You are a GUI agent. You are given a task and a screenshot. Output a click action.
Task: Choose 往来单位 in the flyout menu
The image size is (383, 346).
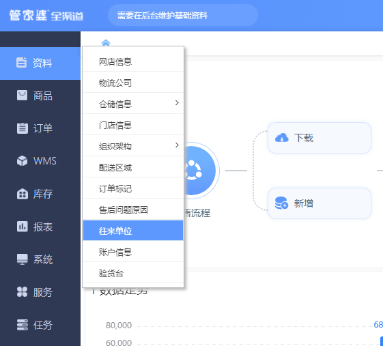click(x=133, y=231)
